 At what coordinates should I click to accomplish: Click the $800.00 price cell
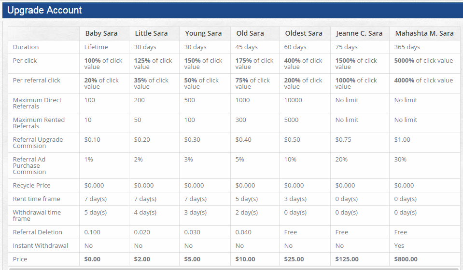(406, 259)
